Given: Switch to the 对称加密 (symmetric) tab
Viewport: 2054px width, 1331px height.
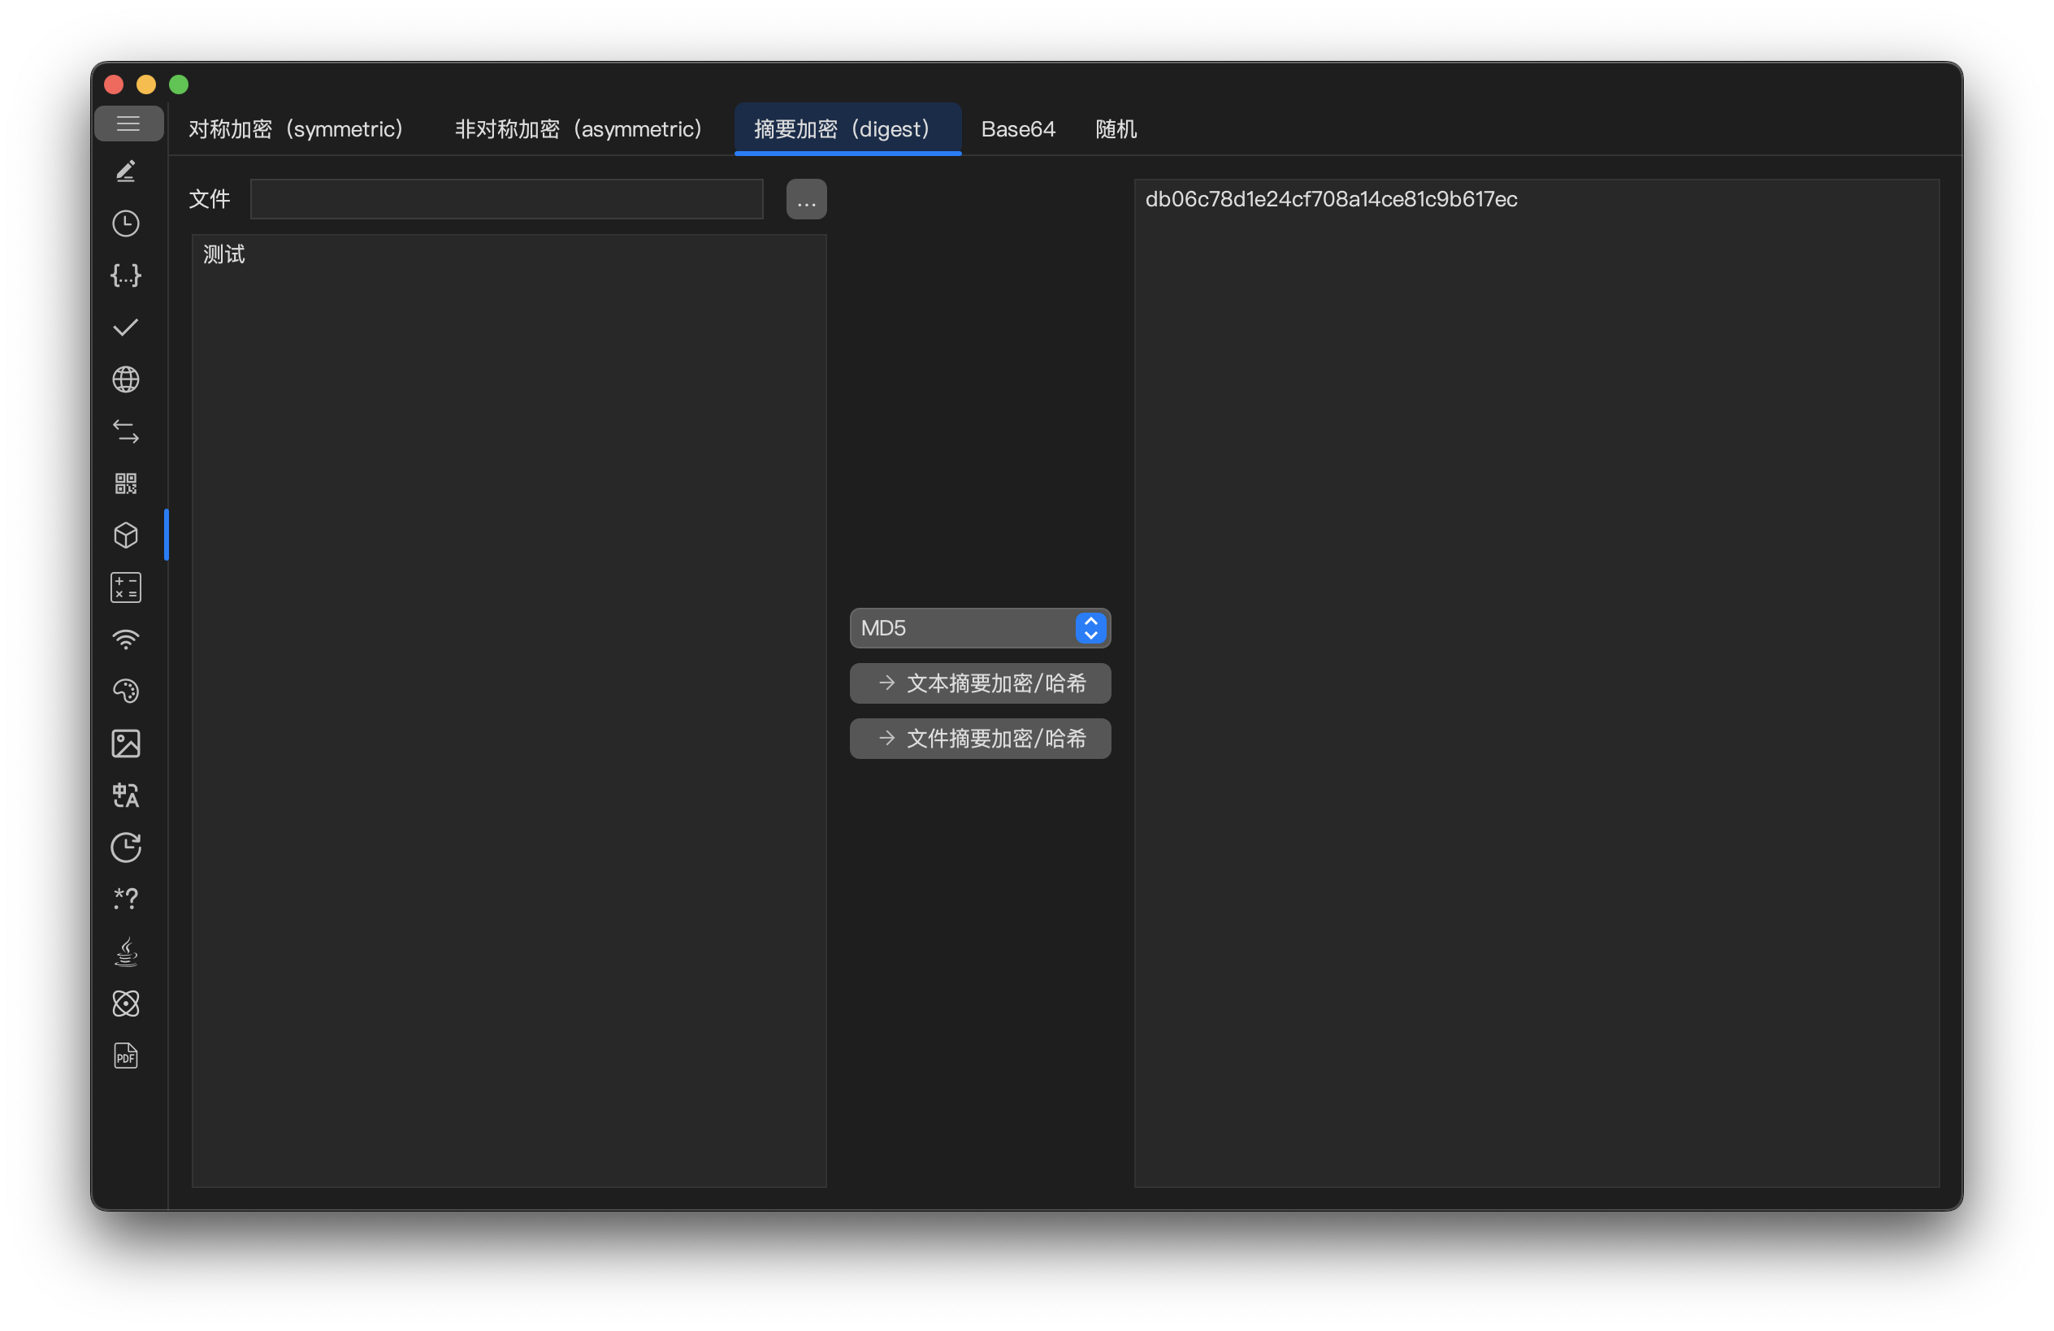Looking at the screenshot, I should (x=296, y=129).
